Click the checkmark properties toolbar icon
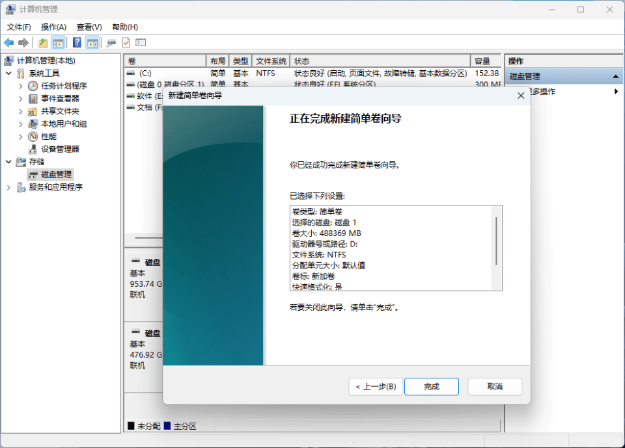Image resolution: width=625 pixels, height=448 pixels. pos(126,43)
